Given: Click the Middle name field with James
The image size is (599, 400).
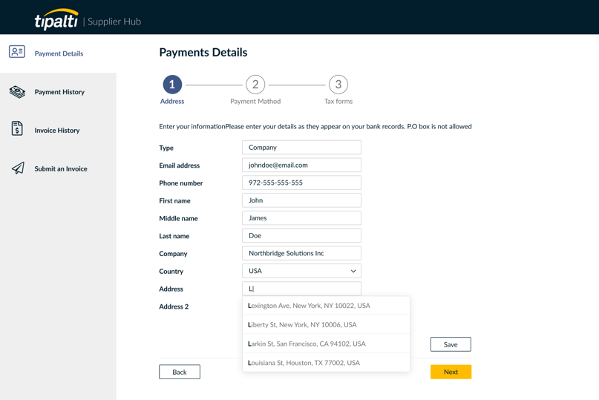Looking at the screenshot, I should coord(301,217).
